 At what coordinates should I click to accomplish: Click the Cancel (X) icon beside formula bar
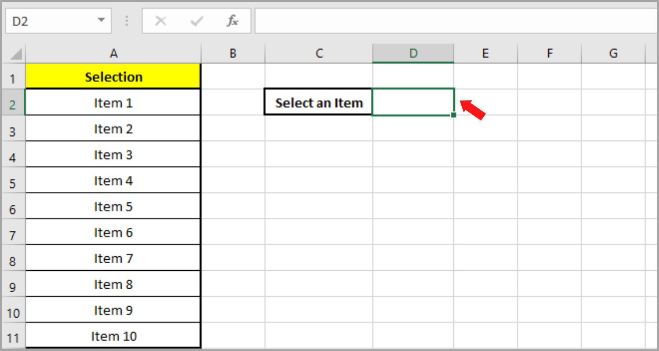160,21
